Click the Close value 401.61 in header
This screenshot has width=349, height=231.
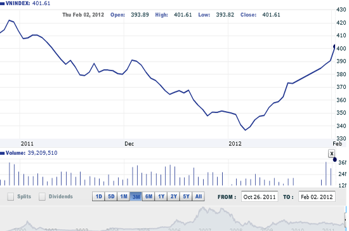[271, 15]
